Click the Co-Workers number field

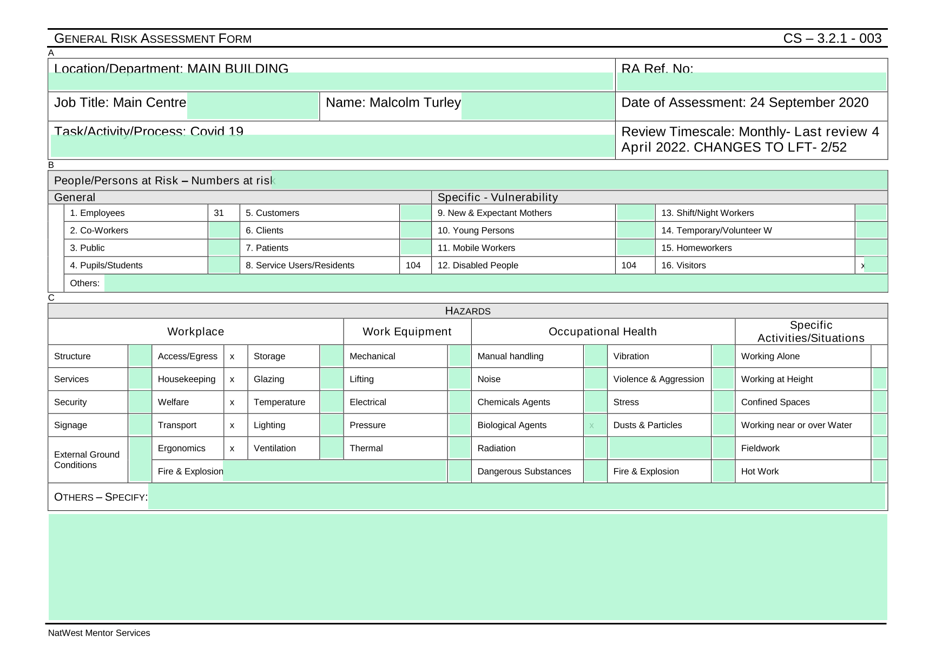[x=224, y=231]
